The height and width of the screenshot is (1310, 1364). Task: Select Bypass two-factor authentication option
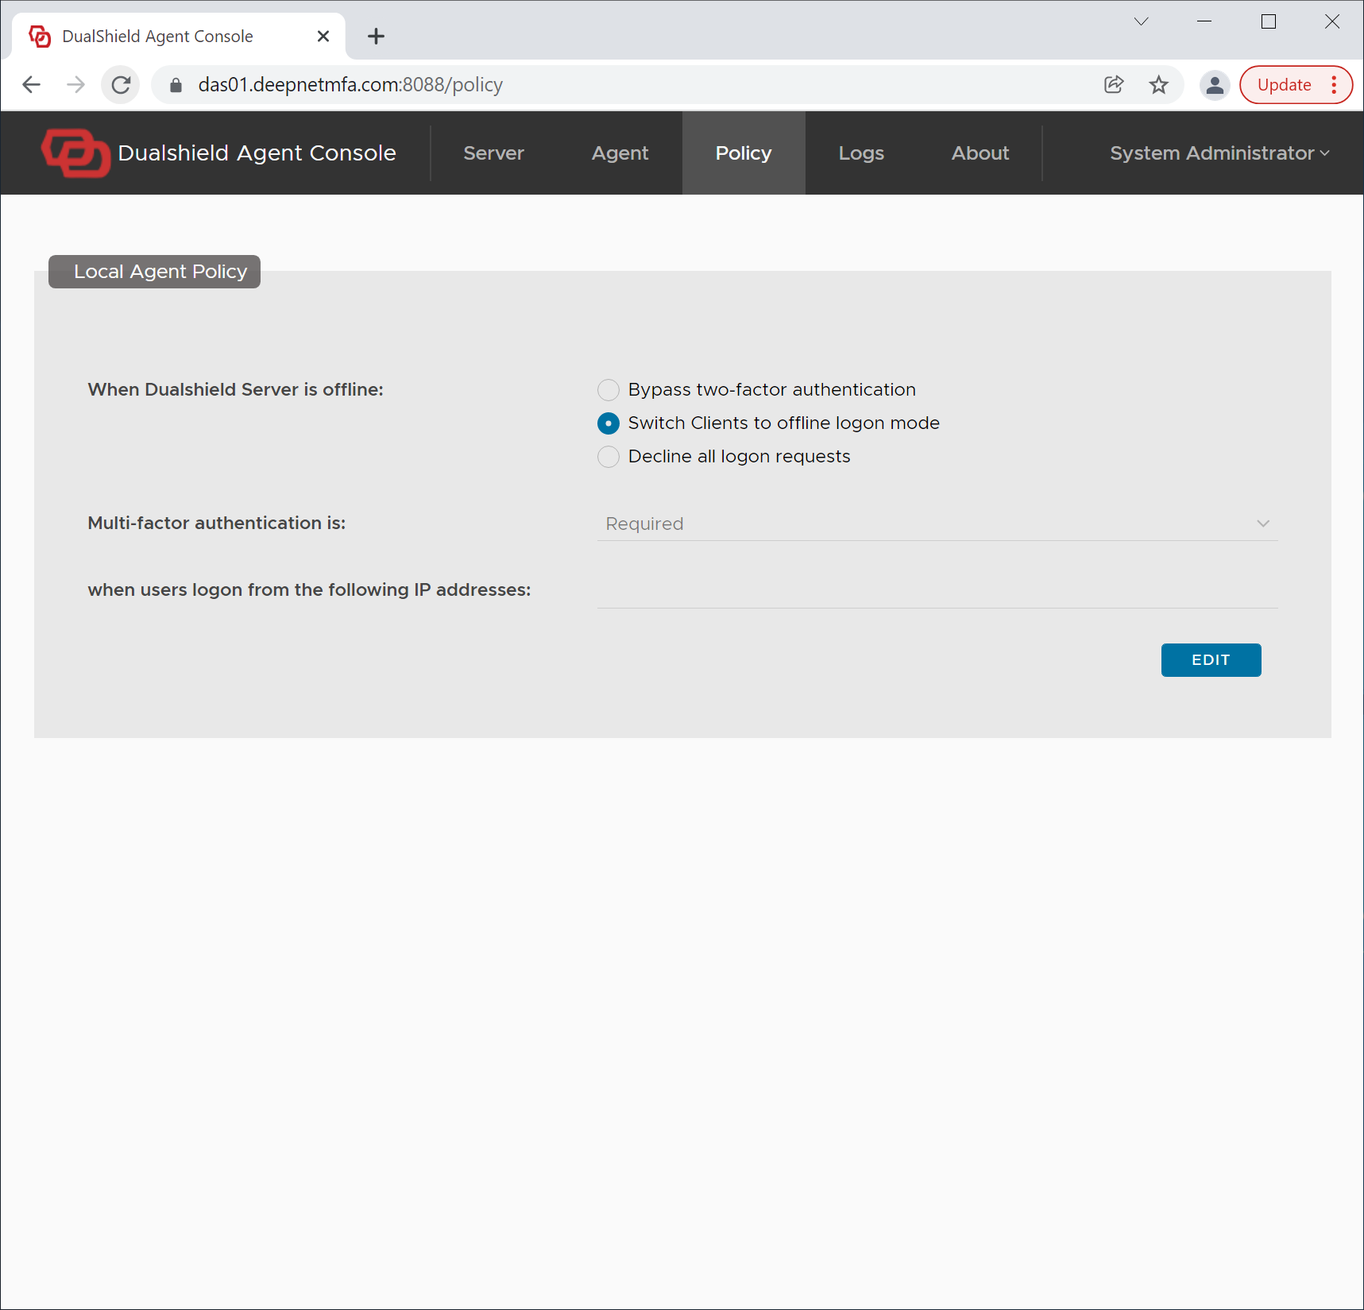point(609,390)
